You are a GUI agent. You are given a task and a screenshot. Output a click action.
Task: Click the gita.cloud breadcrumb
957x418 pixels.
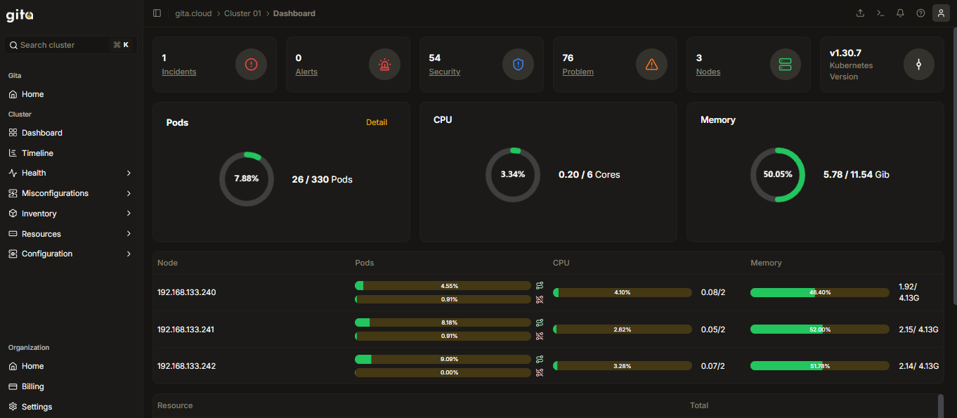coord(193,13)
